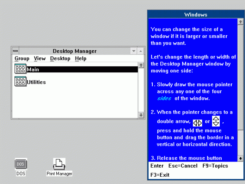This screenshot has height=184, width=245.
Task: Select the Main group icon
Action: click(x=20, y=69)
